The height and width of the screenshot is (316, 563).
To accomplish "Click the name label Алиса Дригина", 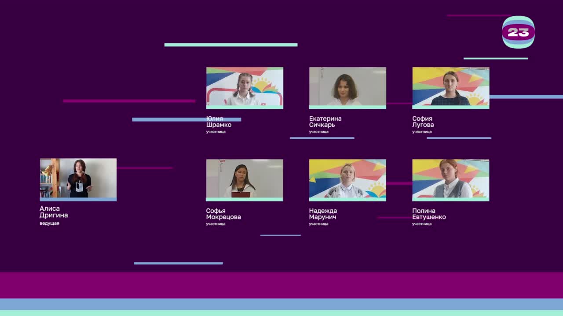I will (x=54, y=212).
